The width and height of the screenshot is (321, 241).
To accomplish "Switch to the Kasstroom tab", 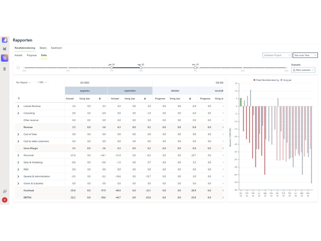I will coord(56,48).
